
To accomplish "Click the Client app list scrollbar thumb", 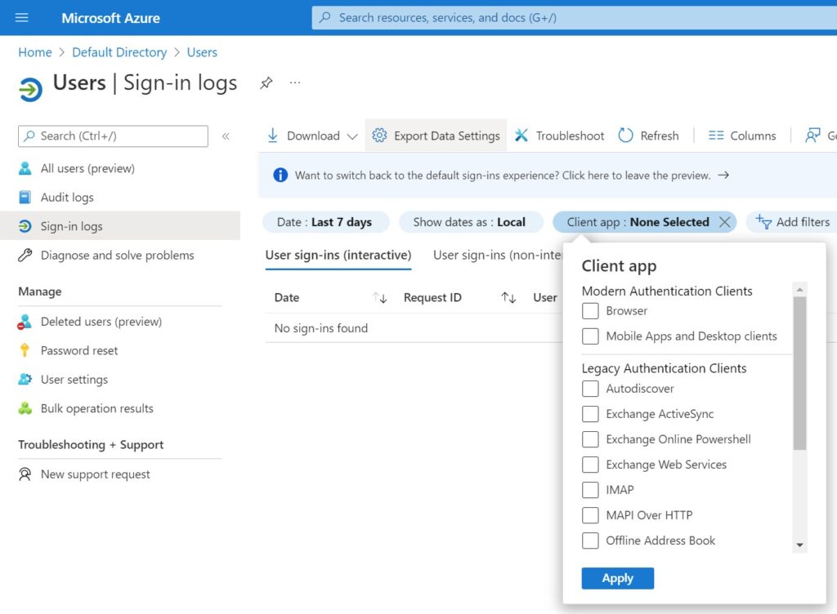I will [799, 373].
